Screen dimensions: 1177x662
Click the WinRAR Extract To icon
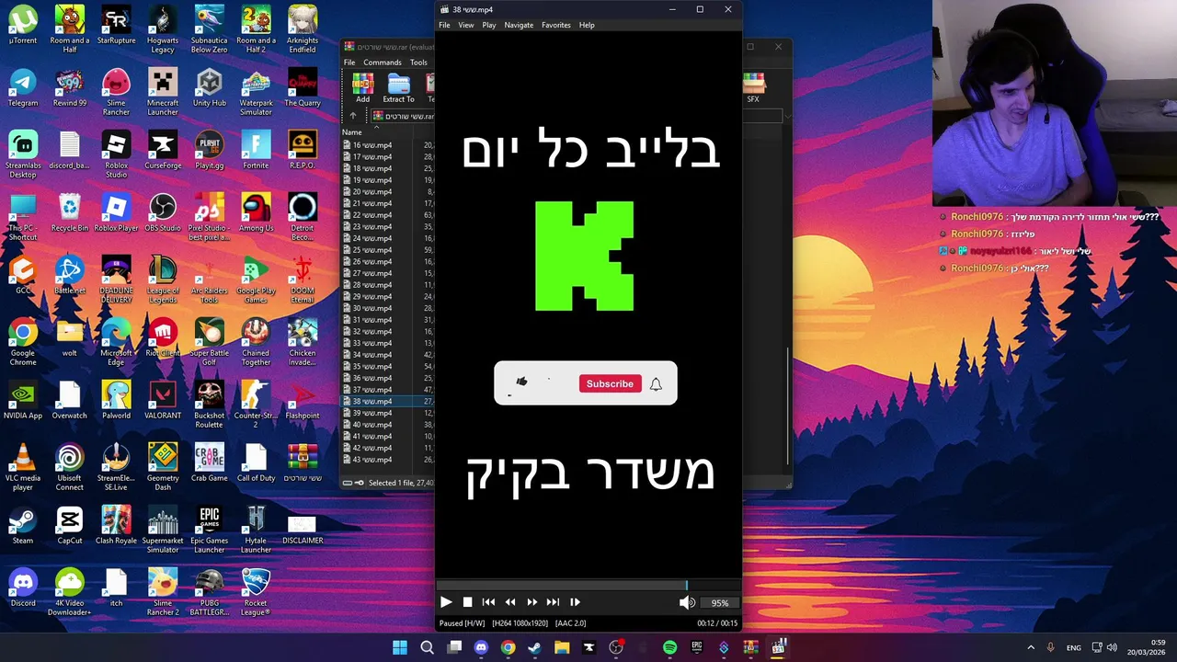coord(398,88)
